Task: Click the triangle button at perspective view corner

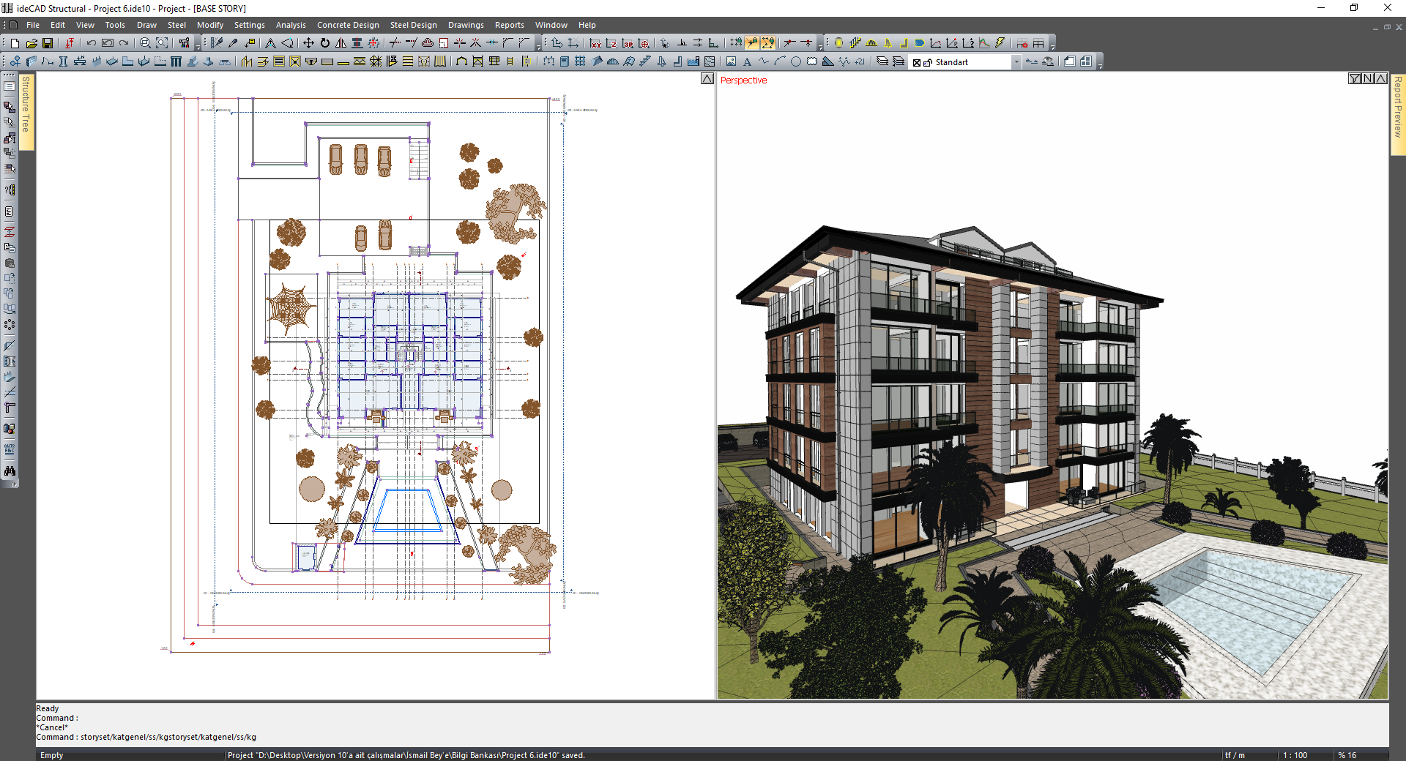Action: [x=1381, y=78]
